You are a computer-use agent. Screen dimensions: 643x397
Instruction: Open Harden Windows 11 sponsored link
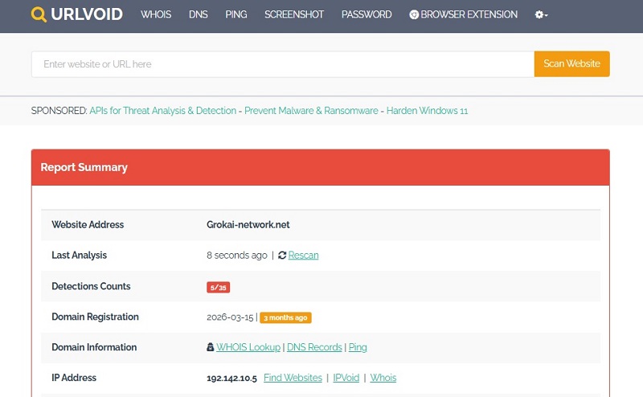point(427,111)
